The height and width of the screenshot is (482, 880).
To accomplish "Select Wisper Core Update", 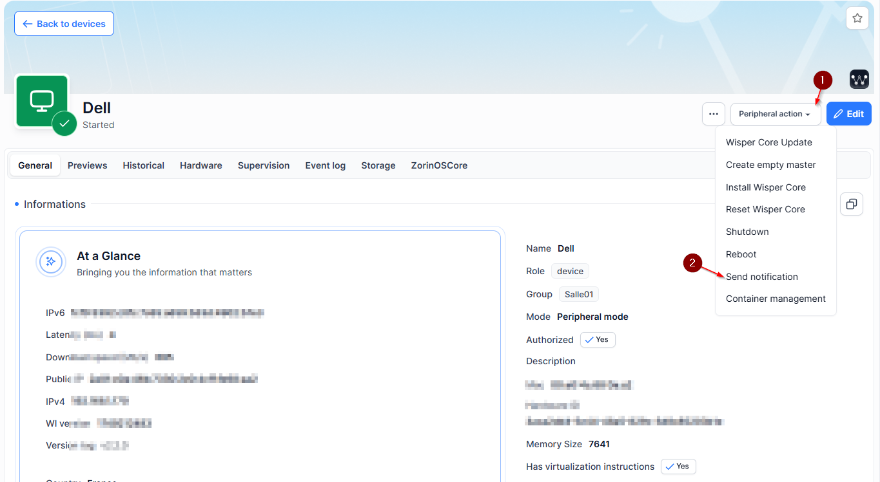I will [768, 142].
